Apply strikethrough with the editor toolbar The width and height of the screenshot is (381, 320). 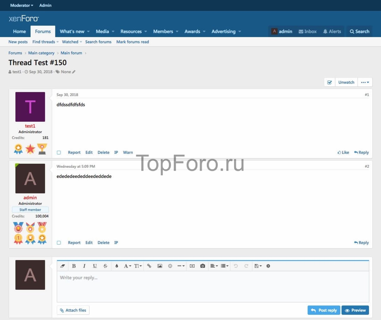(x=105, y=266)
